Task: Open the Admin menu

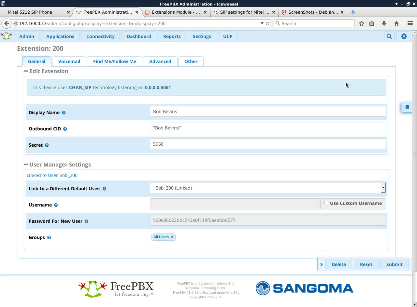Action: [27, 36]
